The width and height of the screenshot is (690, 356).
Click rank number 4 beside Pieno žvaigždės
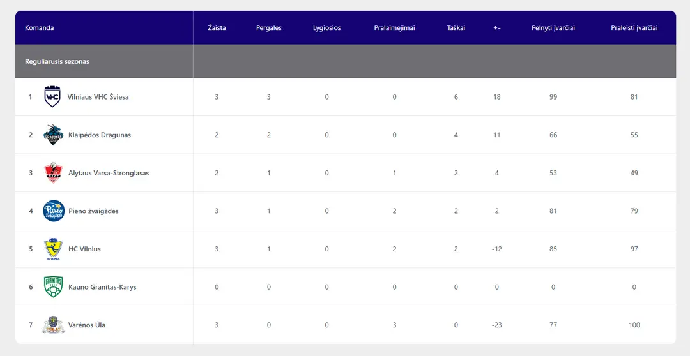31,211
